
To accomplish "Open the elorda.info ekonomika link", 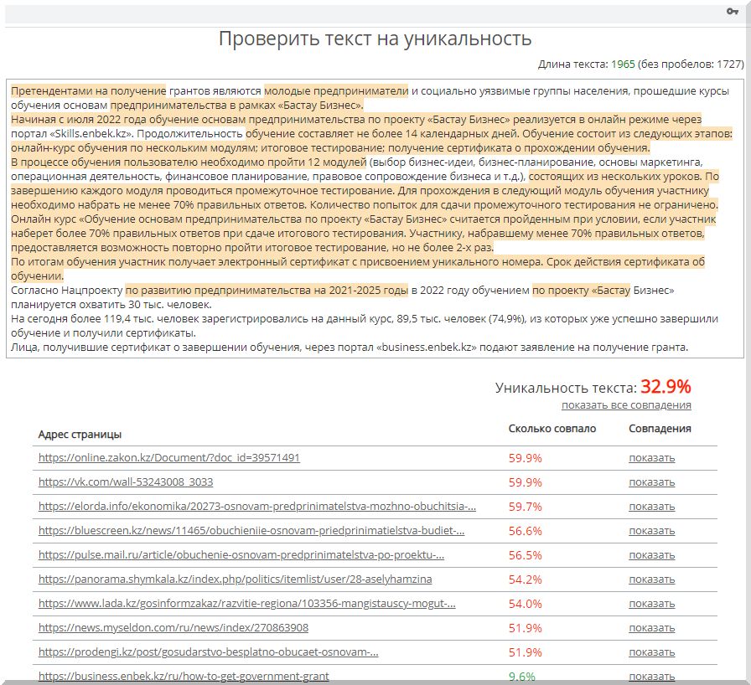I will pos(257,507).
